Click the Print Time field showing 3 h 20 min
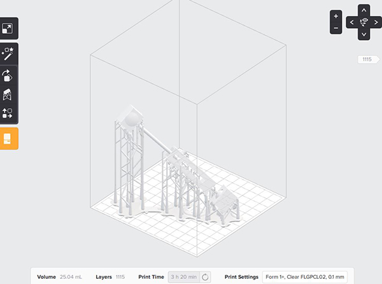The width and height of the screenshot is (382, 284). [184, 277]
